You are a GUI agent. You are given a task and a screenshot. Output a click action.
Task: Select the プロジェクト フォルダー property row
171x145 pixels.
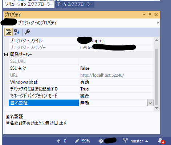pyautogui.click(x=81, y=48)
